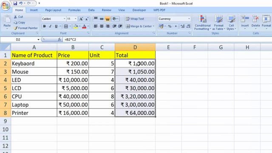
Task: Select column E header
Action: 168,47
